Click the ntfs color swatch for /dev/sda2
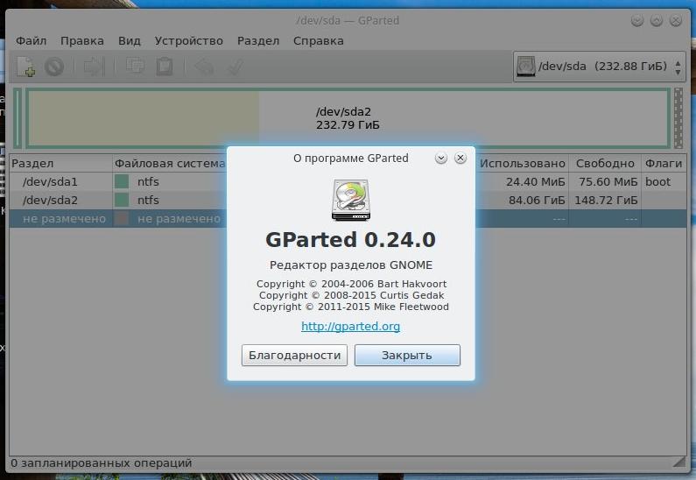 [122, 201]
